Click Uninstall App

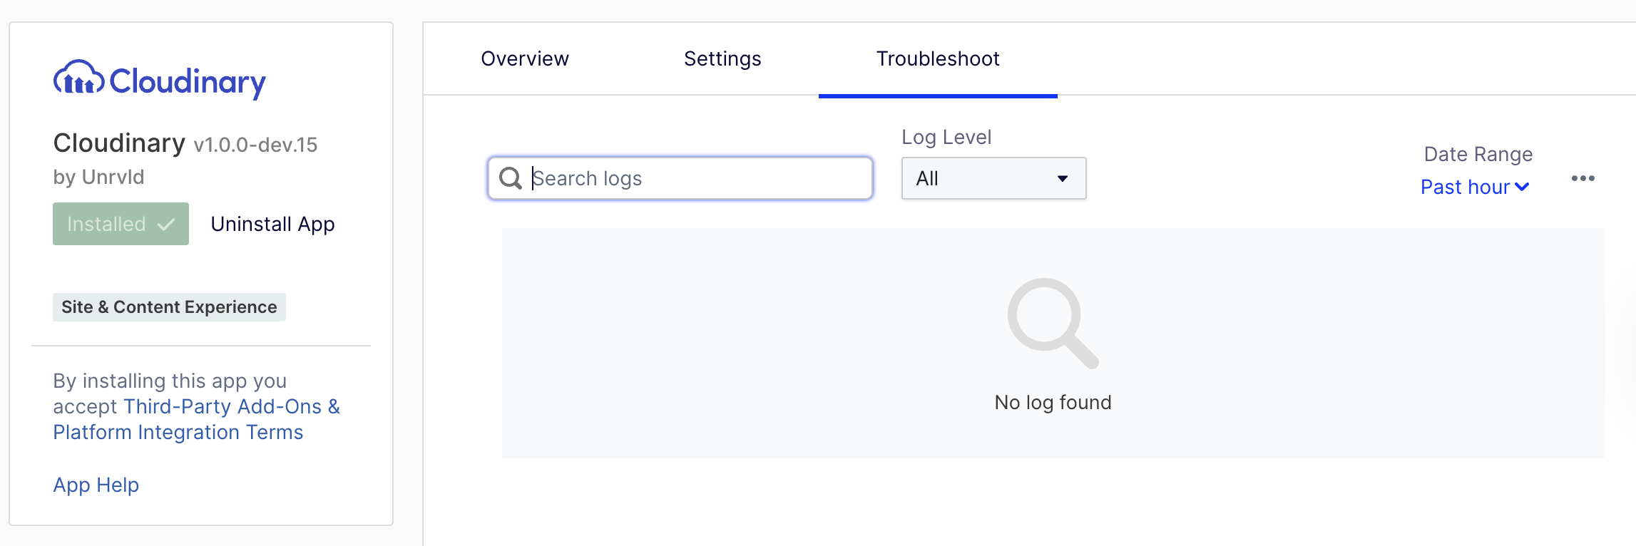272,224
